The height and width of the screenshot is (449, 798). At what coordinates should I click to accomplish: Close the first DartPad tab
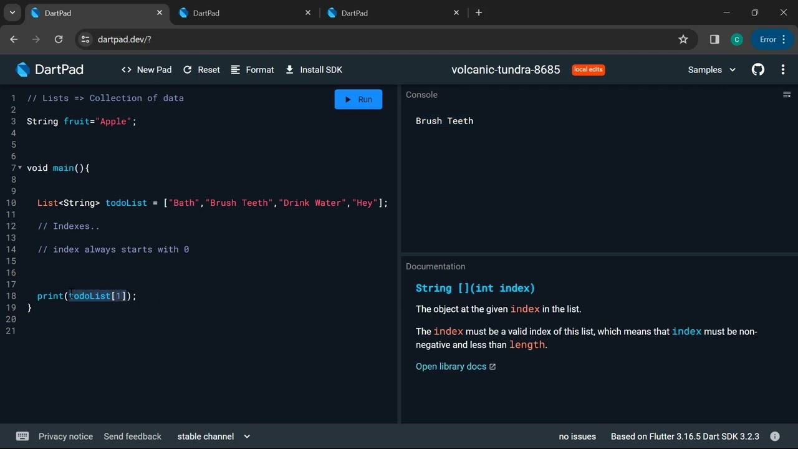[160, 12]
